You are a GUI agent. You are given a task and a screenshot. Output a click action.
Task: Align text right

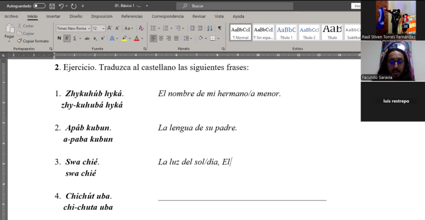click(169, 38)
